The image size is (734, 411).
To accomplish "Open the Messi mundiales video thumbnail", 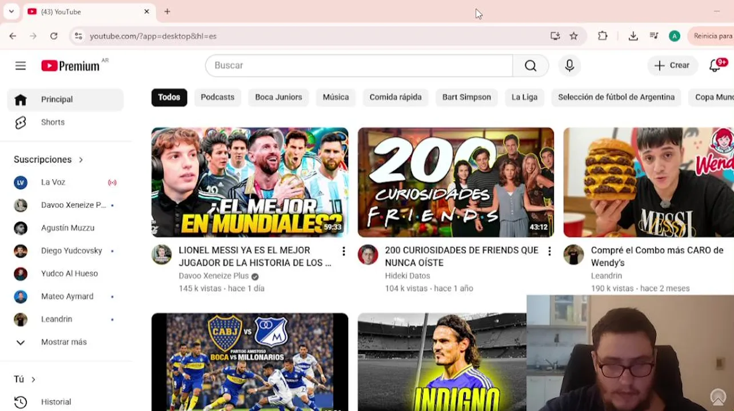I will point(250,182).
